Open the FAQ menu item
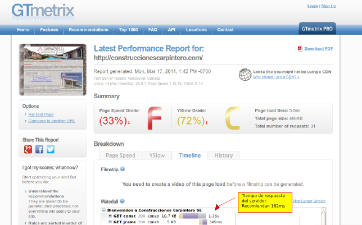The height and width of the screenshot is (225, 362). click(x=152, y=30)
